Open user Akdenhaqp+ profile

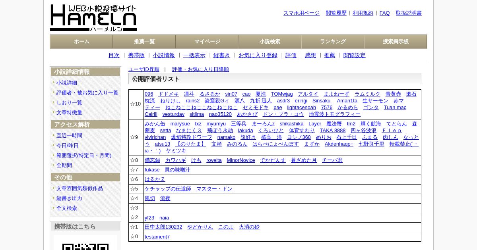[339, 144]
